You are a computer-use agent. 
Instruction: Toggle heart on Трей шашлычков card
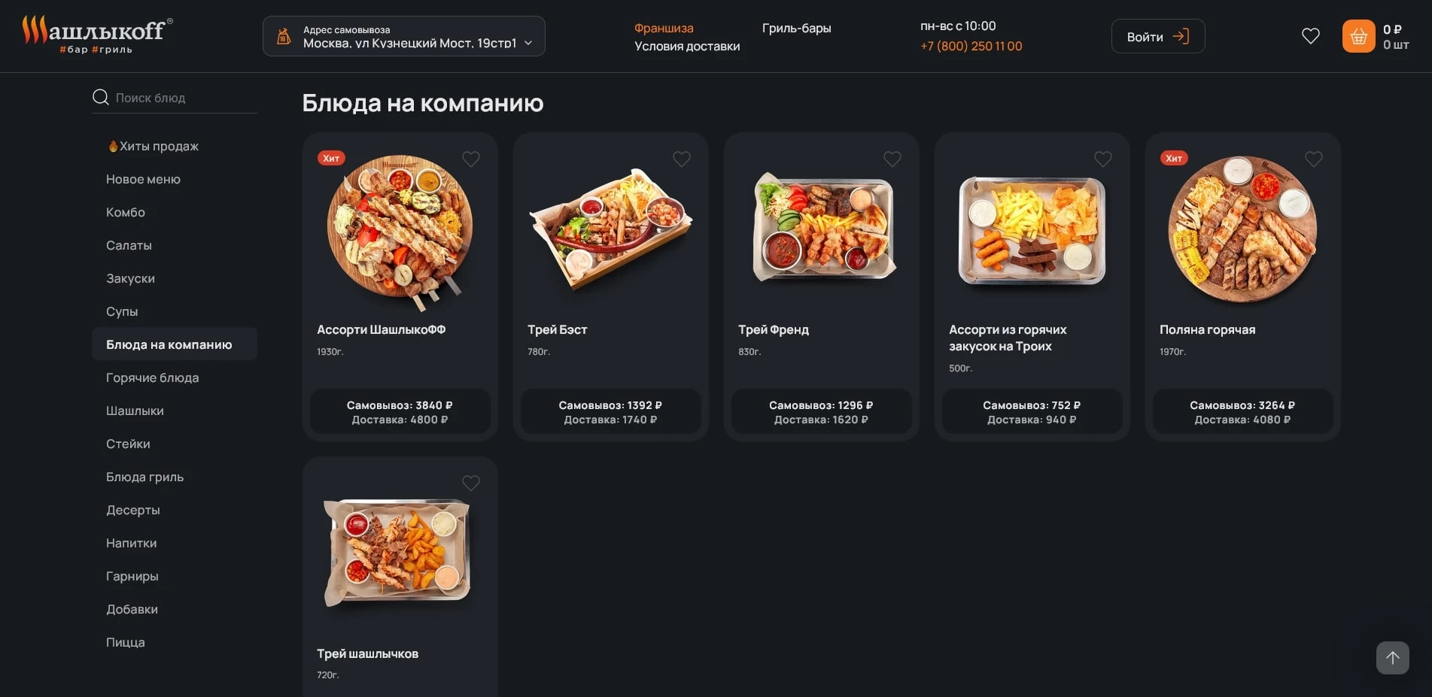471,483
